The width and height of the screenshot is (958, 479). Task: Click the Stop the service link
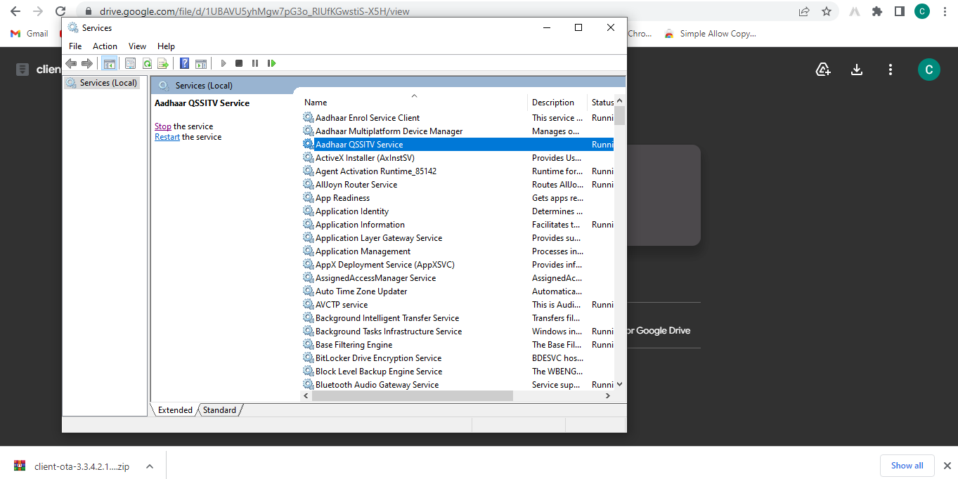pyautogui.click(x=163, y=126)
